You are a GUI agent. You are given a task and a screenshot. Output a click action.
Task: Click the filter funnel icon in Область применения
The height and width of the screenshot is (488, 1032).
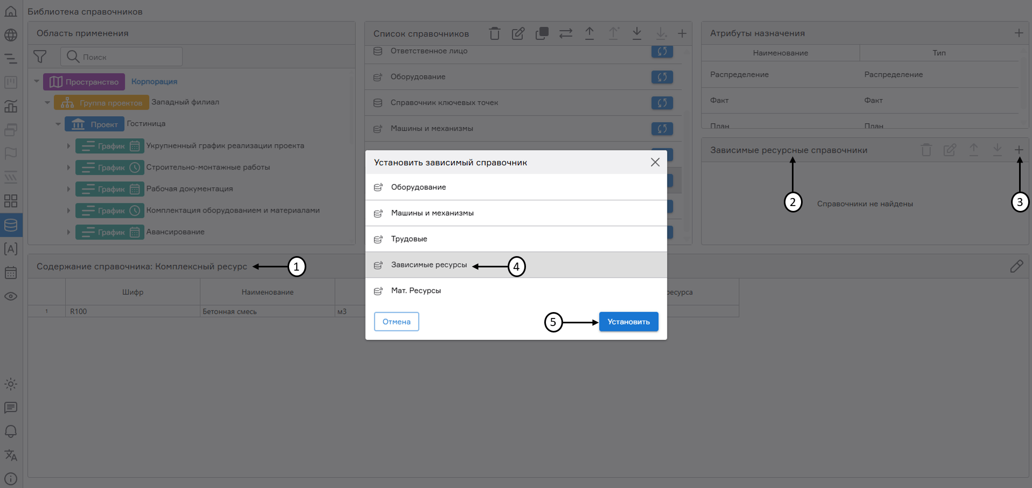(40, 56)
